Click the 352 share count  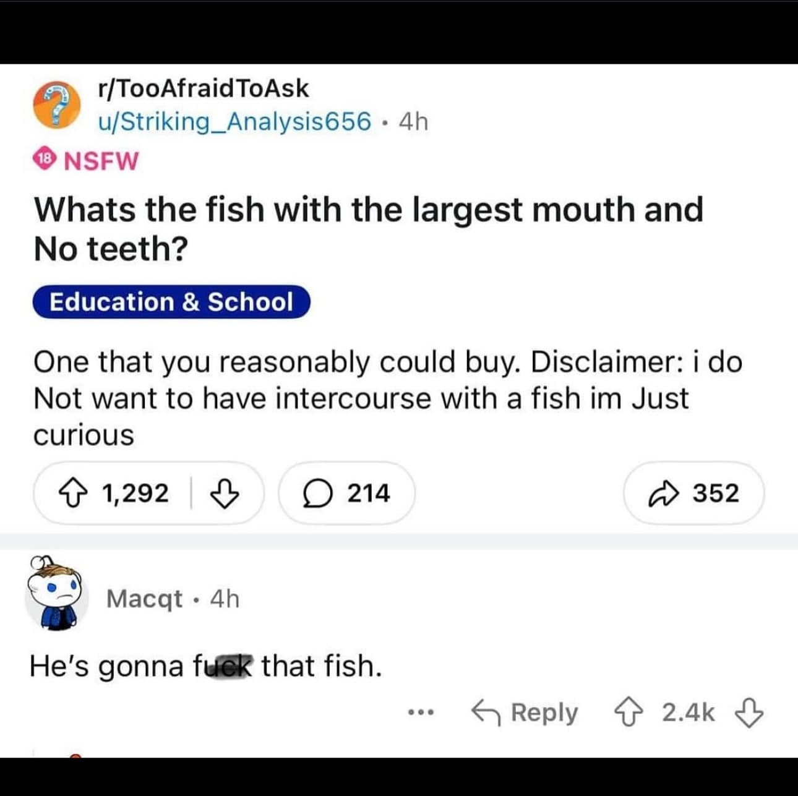pos(716,493)
